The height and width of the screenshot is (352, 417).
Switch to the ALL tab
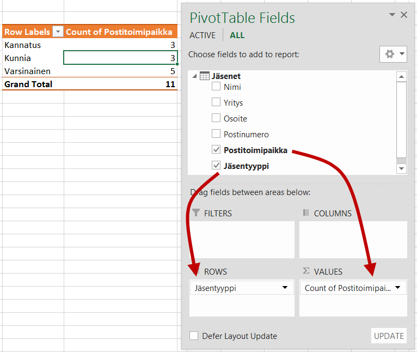click(x=237, y=35)
